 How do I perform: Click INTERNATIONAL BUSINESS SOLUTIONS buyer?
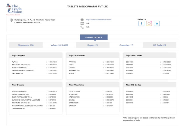tap(27, 106)
